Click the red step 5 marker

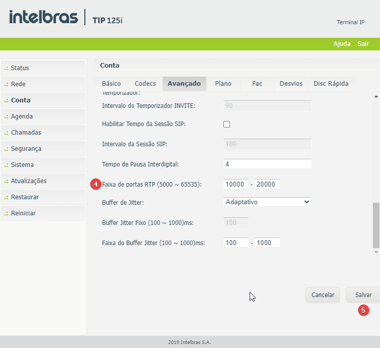(x=363, y=311)
